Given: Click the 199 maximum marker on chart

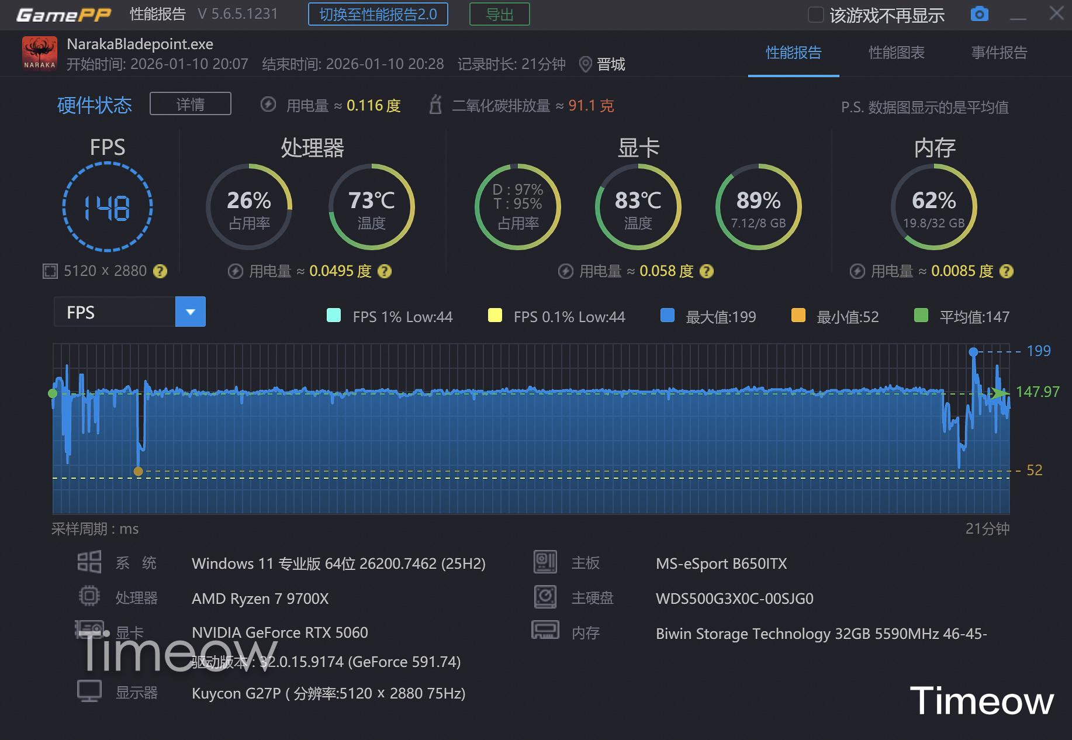Looking at the screenshot, I should tap(973, 352).
